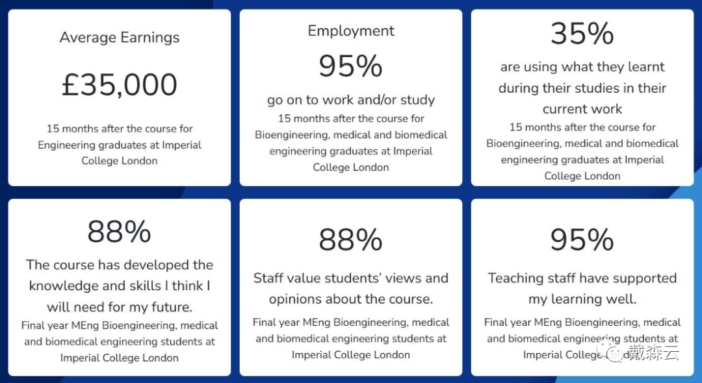Click 'Engineering graduates at Imperial' caption
This screenshot has height=383, width=702.
pyautogui.click(x=120, y=145)
